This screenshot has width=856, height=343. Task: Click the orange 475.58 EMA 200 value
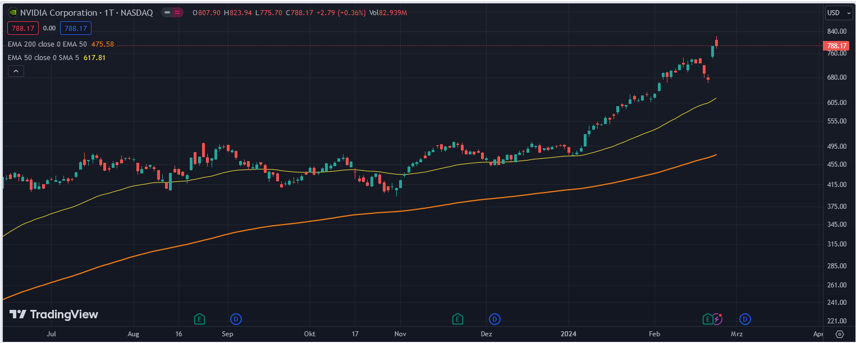(102, 44)
